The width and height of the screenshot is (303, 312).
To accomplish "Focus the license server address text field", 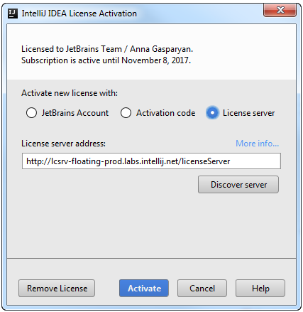I will point(151,161).
